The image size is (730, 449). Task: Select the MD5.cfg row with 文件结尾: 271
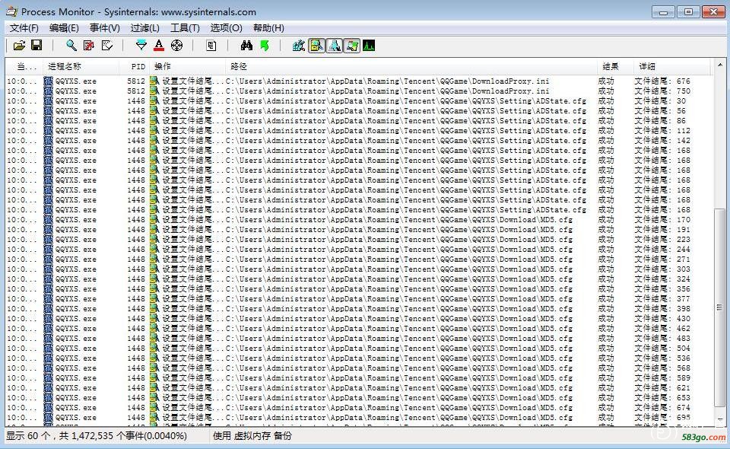(x=358, y=259)
